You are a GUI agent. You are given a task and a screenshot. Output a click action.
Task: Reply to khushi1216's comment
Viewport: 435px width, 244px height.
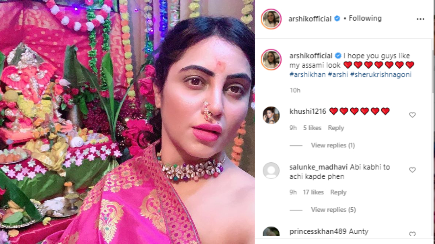click(x=336, y=128)
